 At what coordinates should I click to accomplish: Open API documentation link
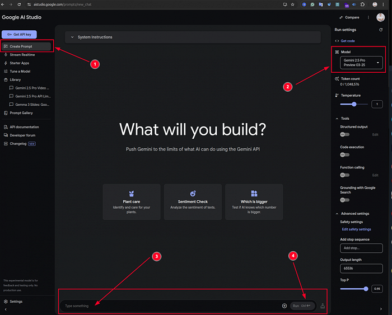tap(24, 127)
